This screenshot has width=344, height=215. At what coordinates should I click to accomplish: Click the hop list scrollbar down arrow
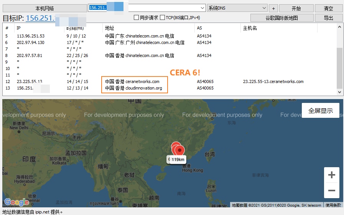tap(339, 92)
